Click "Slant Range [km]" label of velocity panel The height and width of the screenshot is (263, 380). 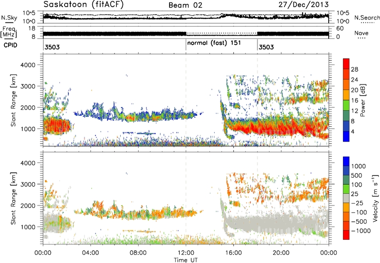point(13,198)
